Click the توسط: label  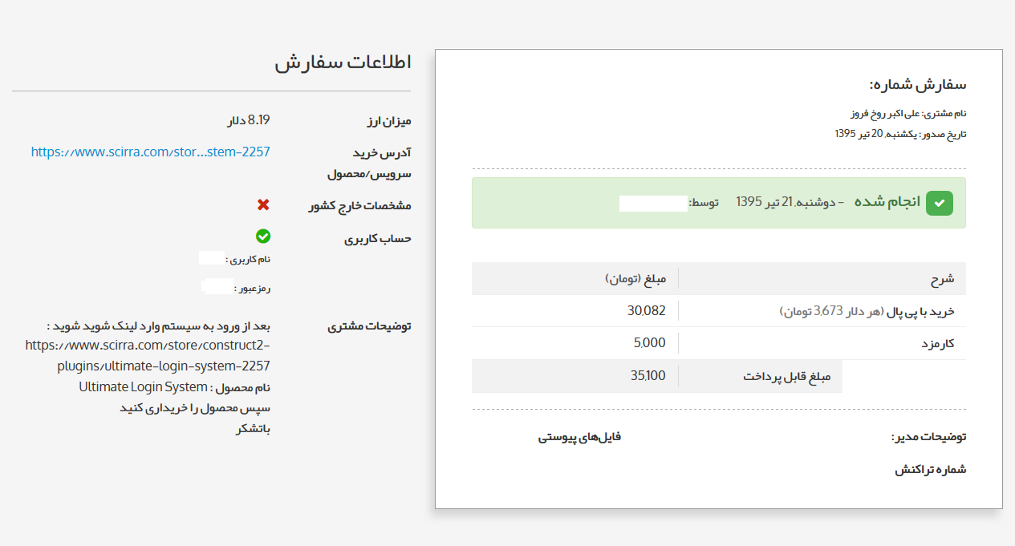click(x=704, y=203)
